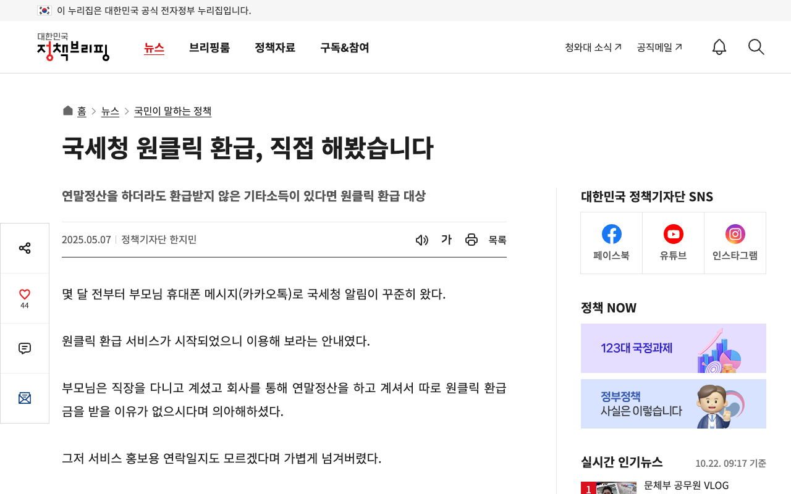Open 공직메일 external link
Screen dimensions: 791x494
660,47
